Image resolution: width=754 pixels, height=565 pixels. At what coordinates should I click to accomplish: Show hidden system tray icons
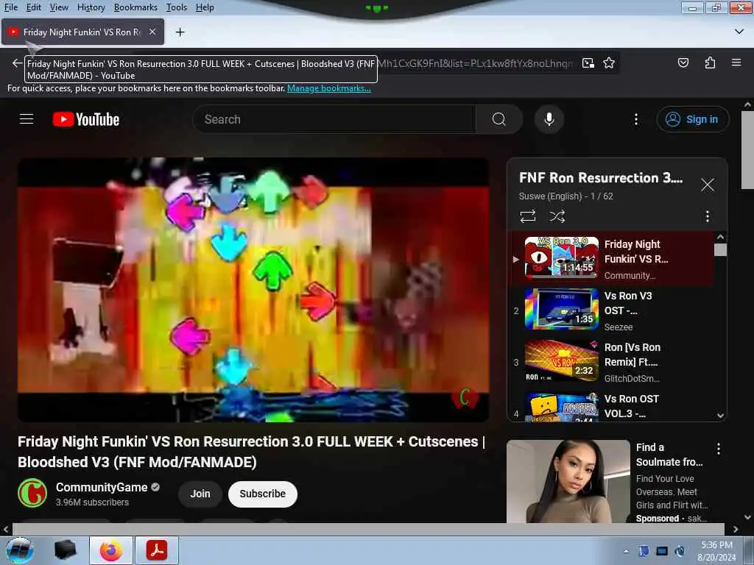[x=626, y=551]
